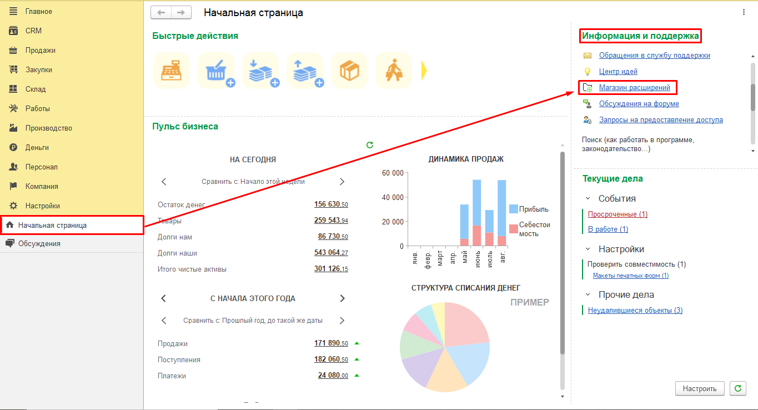Open the three-dot menu at top right

(x=744, y=12)
